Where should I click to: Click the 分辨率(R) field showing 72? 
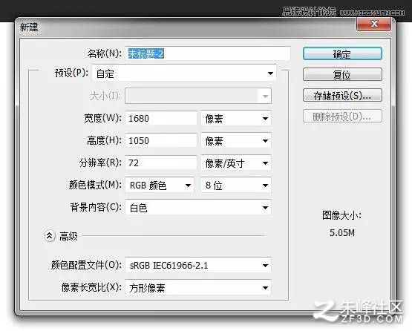(161, 163)
